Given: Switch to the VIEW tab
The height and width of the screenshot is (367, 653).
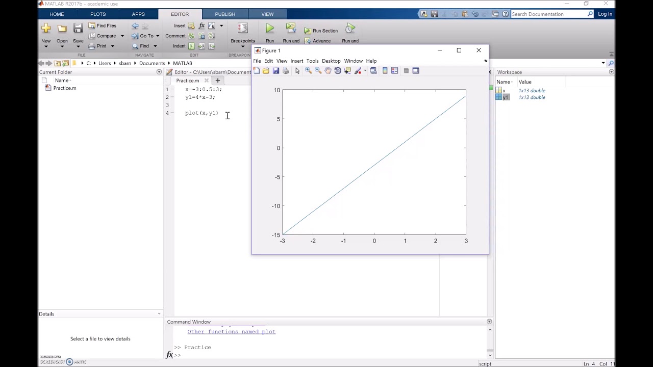Looking at the screenshot, I should point(267,14).
